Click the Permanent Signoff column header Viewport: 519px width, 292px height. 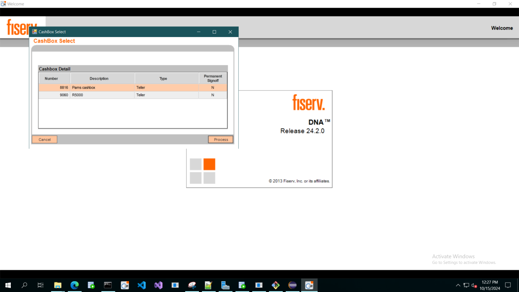(x=213, y=78)
